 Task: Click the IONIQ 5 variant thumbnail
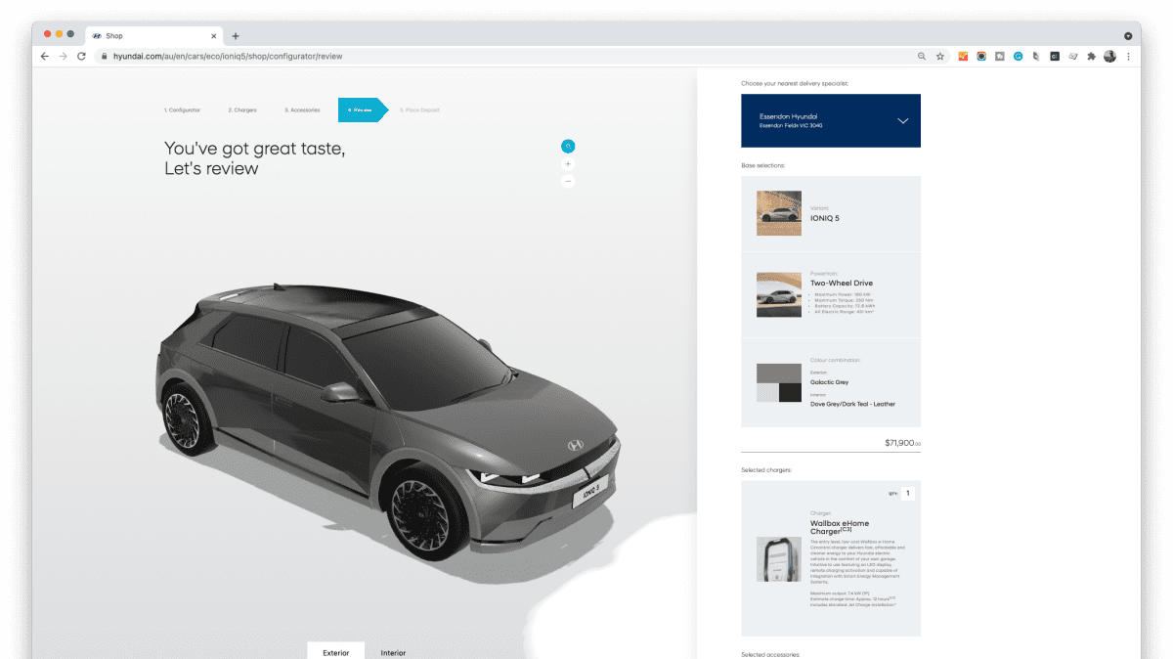point(779,213)
